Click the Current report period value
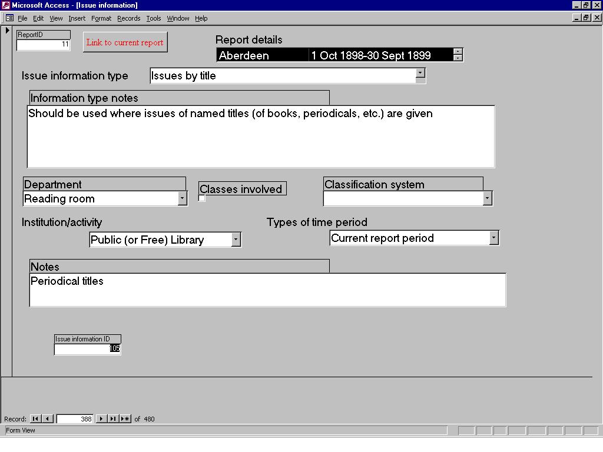This screenshot has height=452, width=603. tap(382, 238)
